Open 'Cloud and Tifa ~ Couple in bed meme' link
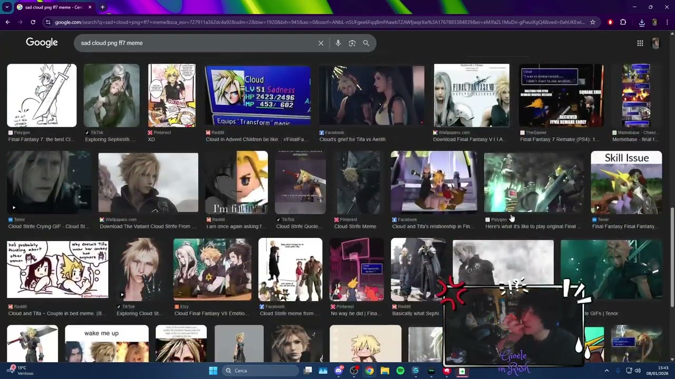The image size is (675, 379). 56,314
